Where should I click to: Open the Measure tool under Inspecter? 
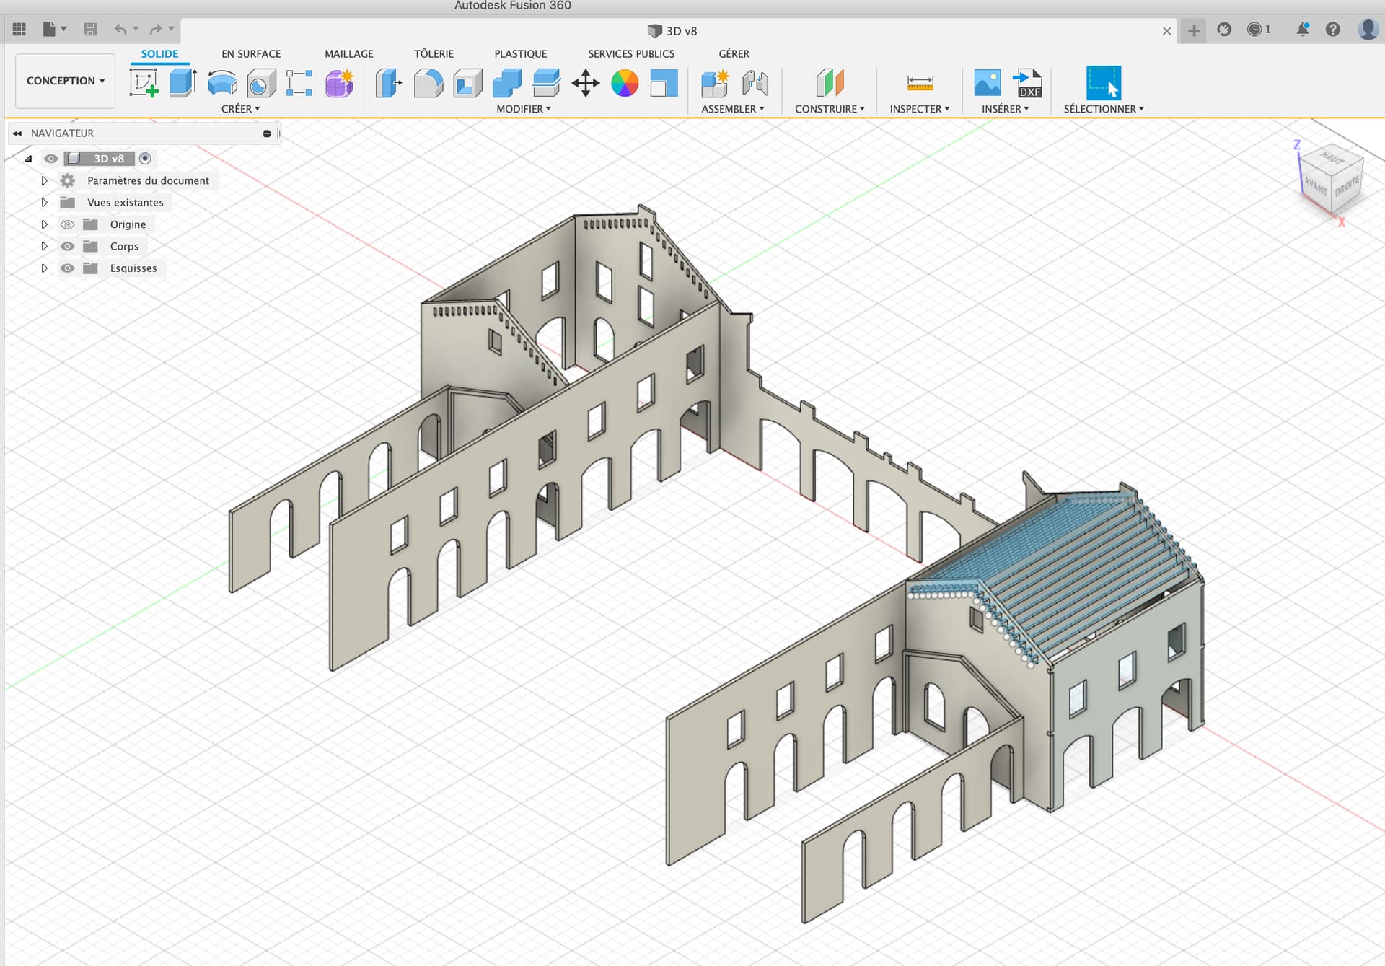920,83
